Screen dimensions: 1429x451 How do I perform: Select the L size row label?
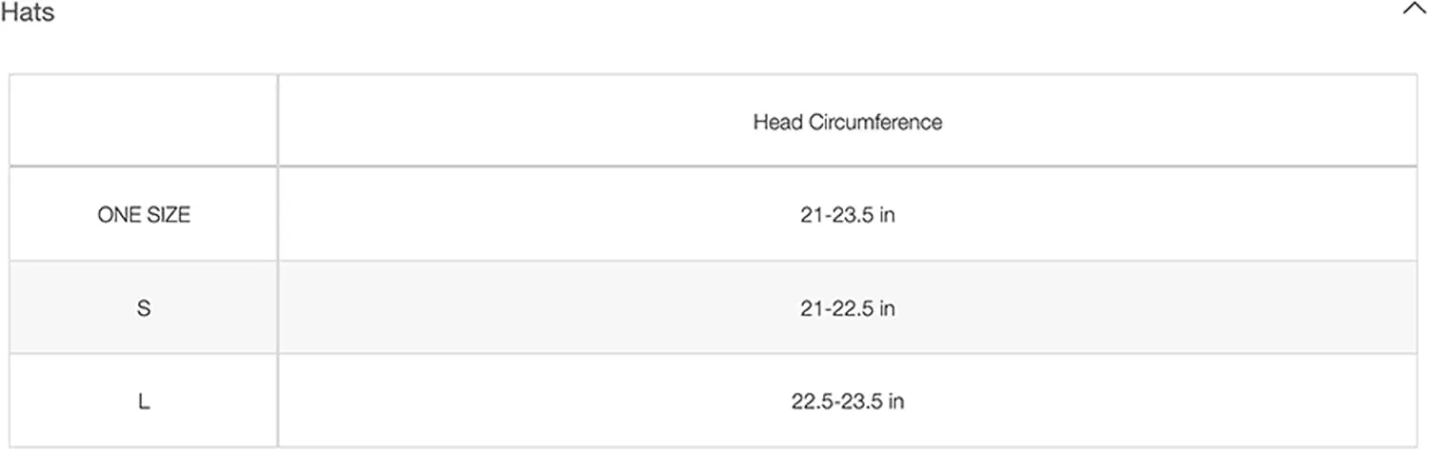(144, 402)
